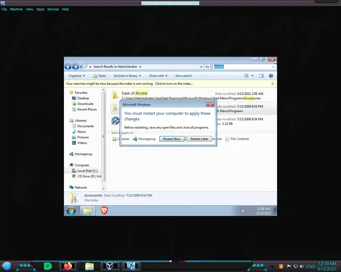Click the host tray speaker volume icon

pyautogui.click(x=302, y=266)
